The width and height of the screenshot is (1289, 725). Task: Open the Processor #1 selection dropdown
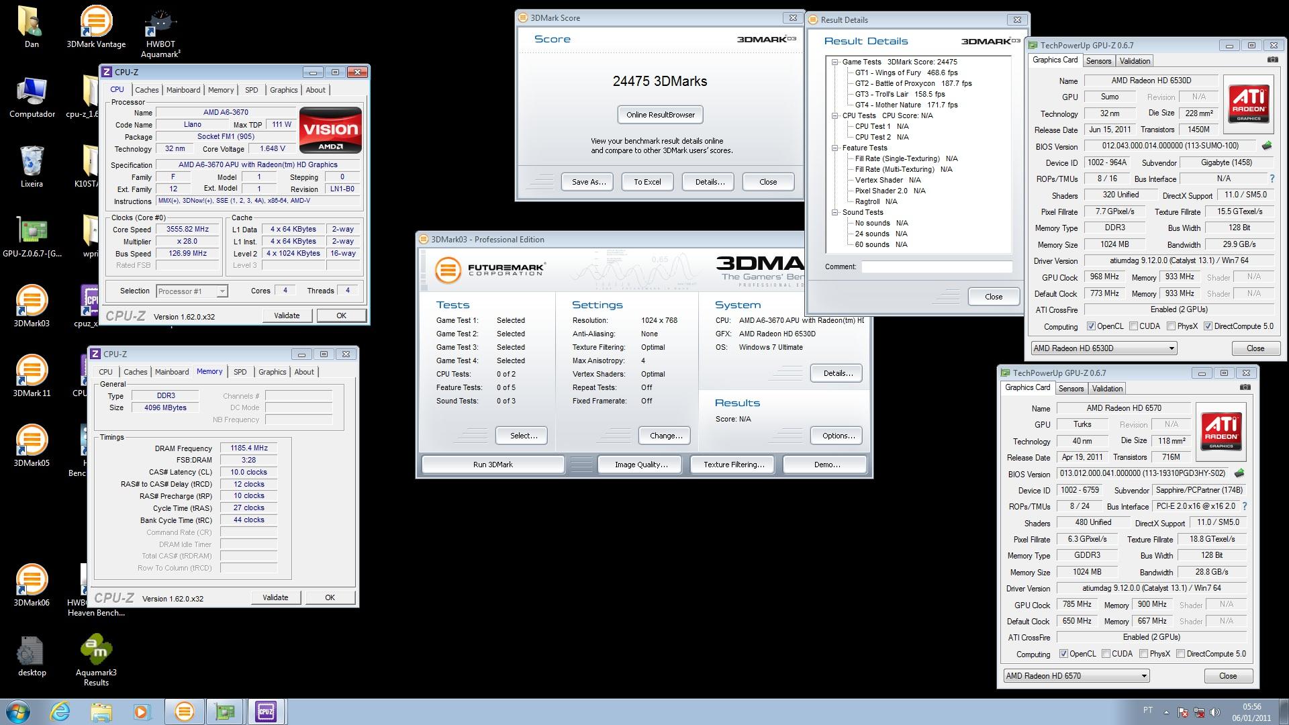(192, 291)
